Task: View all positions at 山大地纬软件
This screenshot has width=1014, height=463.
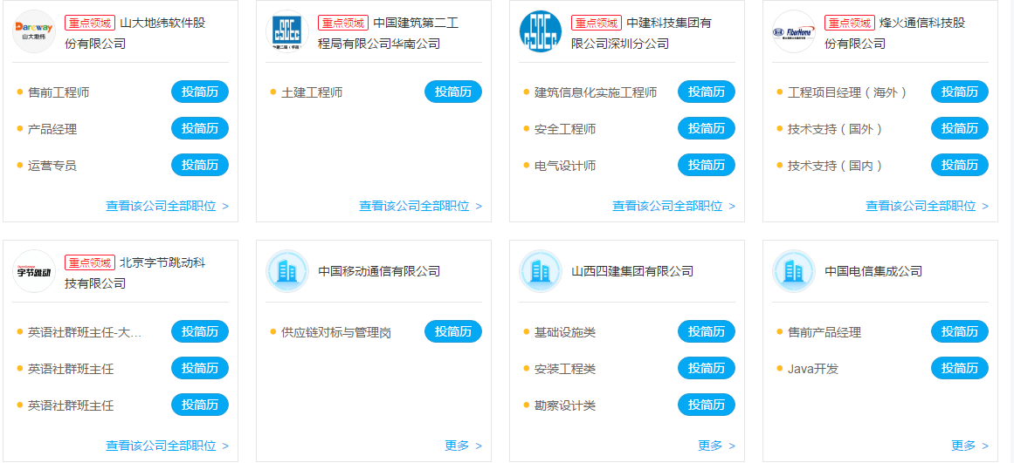Action: [167, 207]
